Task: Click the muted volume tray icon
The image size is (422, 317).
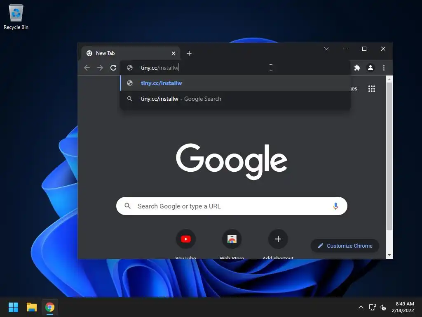Action: pyautogui.click(x=383, y=307)
